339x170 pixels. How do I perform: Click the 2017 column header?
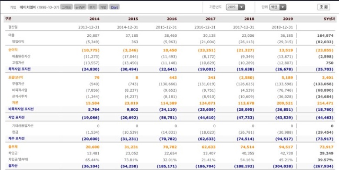pyautogui.click(x=210, y=19)
